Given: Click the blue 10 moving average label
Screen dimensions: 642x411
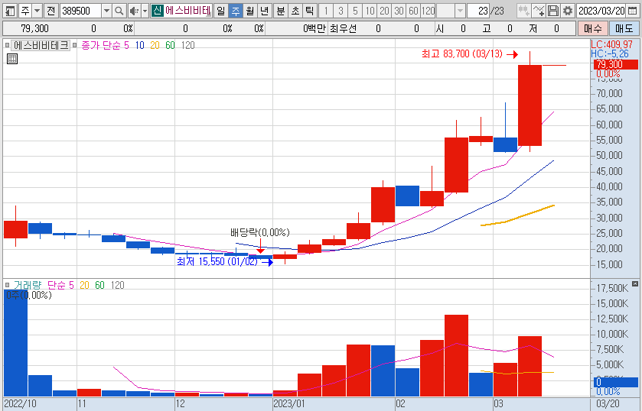Looking at the screenshot, I should click(140, 45).
